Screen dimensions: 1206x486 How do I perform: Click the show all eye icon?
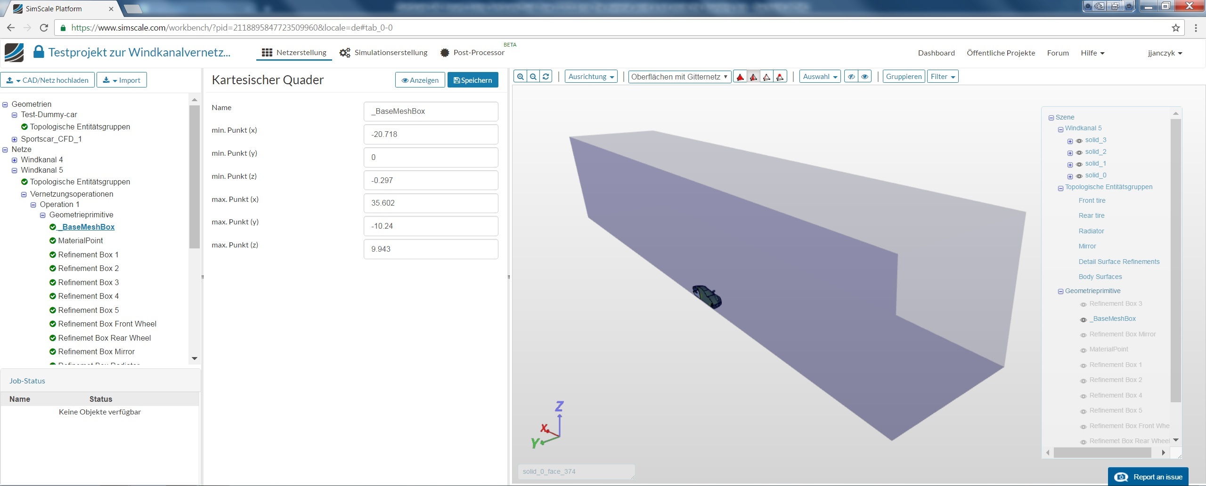tap(865, 77)
